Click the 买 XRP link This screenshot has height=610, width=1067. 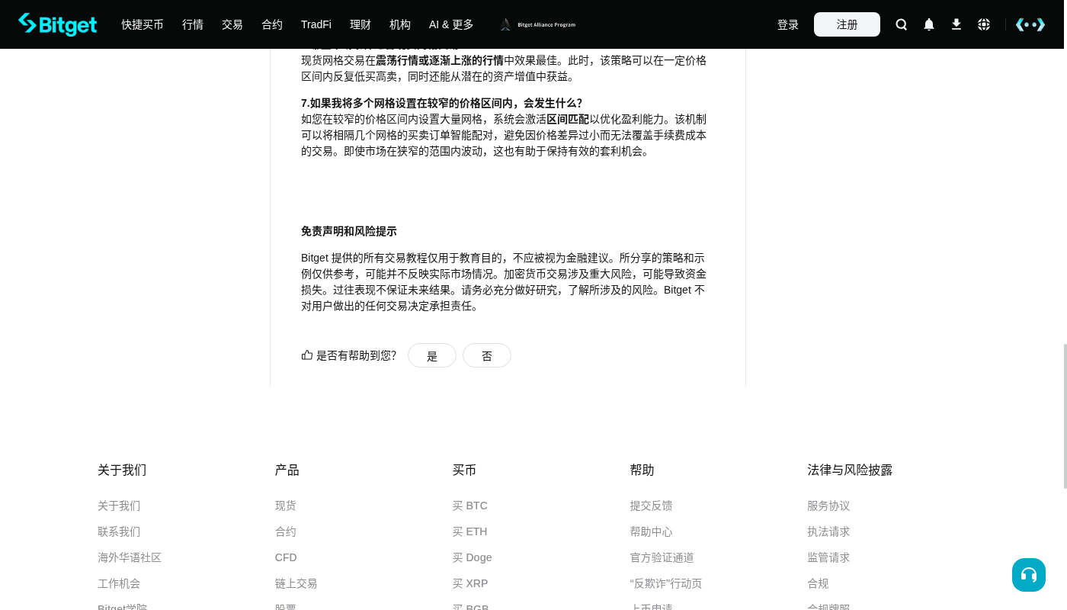pyautogui.click(x=470, y=583)
